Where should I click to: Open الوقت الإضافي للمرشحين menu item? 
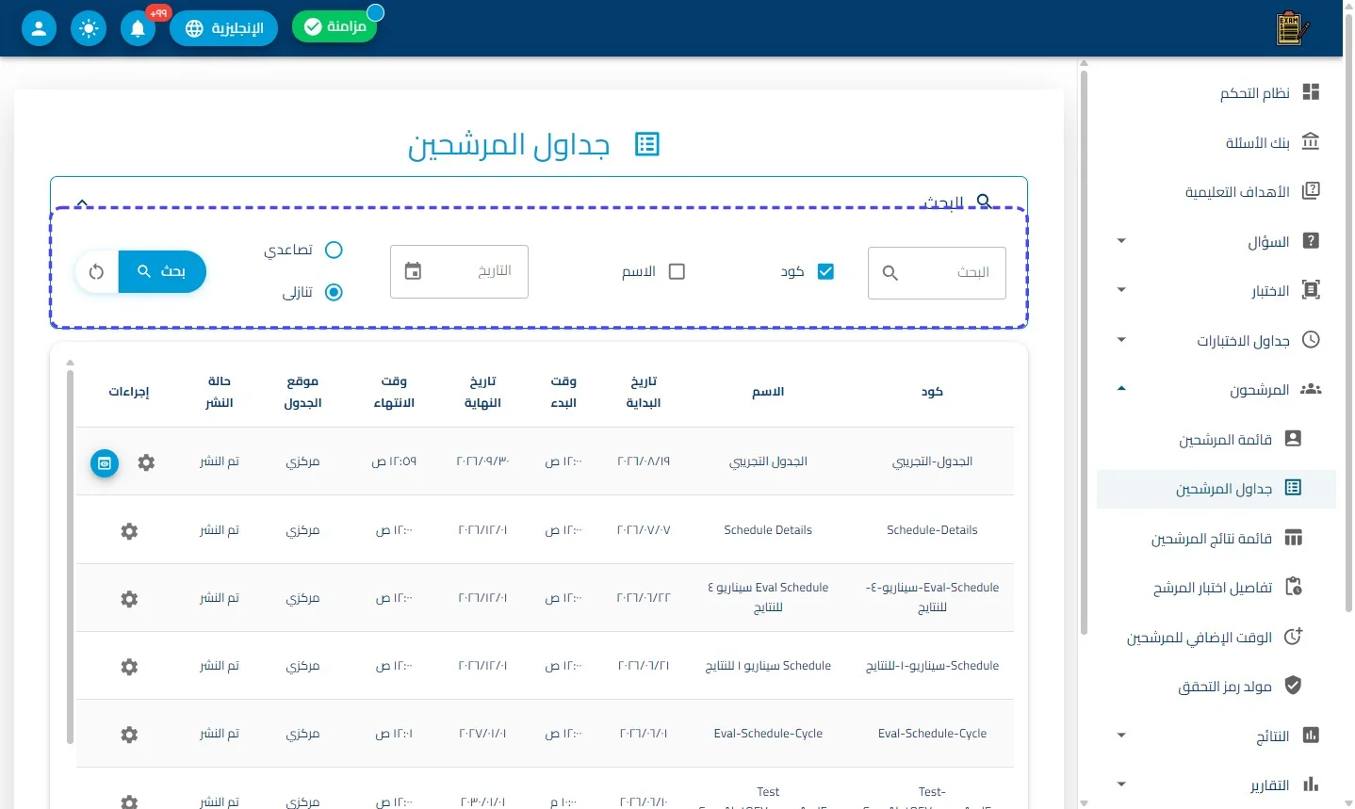tap(1216, 638)
